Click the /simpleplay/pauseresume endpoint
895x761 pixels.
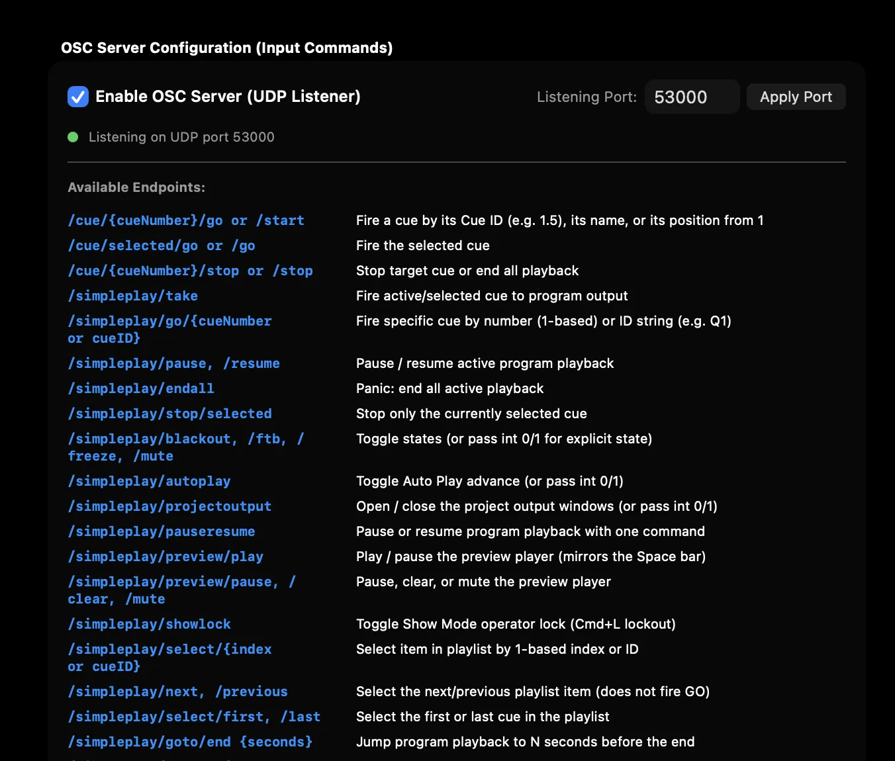click(162, 531)
